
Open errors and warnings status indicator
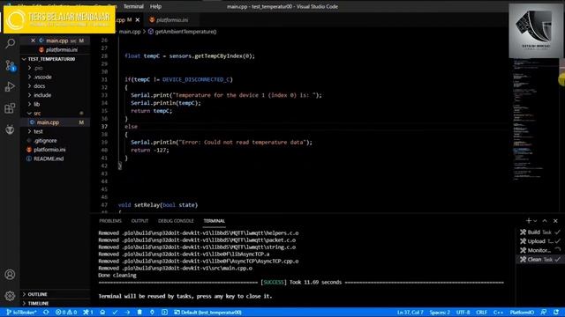coord(66,313)
